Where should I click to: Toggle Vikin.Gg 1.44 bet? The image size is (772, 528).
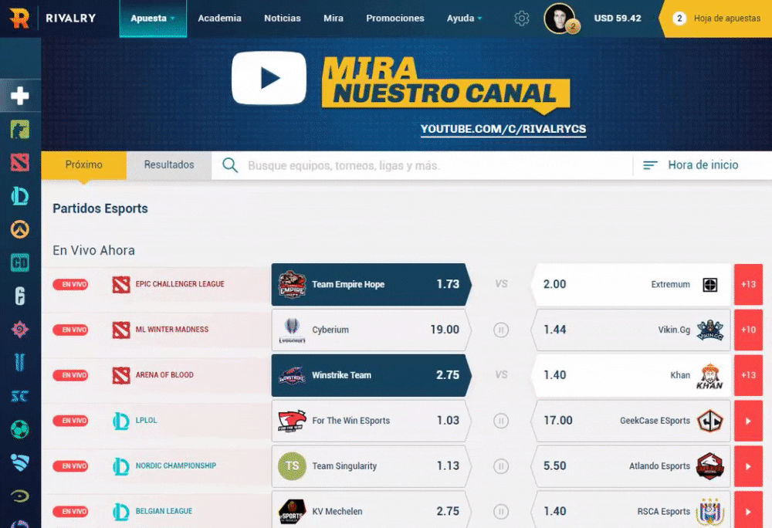click(x=631, y=330)
